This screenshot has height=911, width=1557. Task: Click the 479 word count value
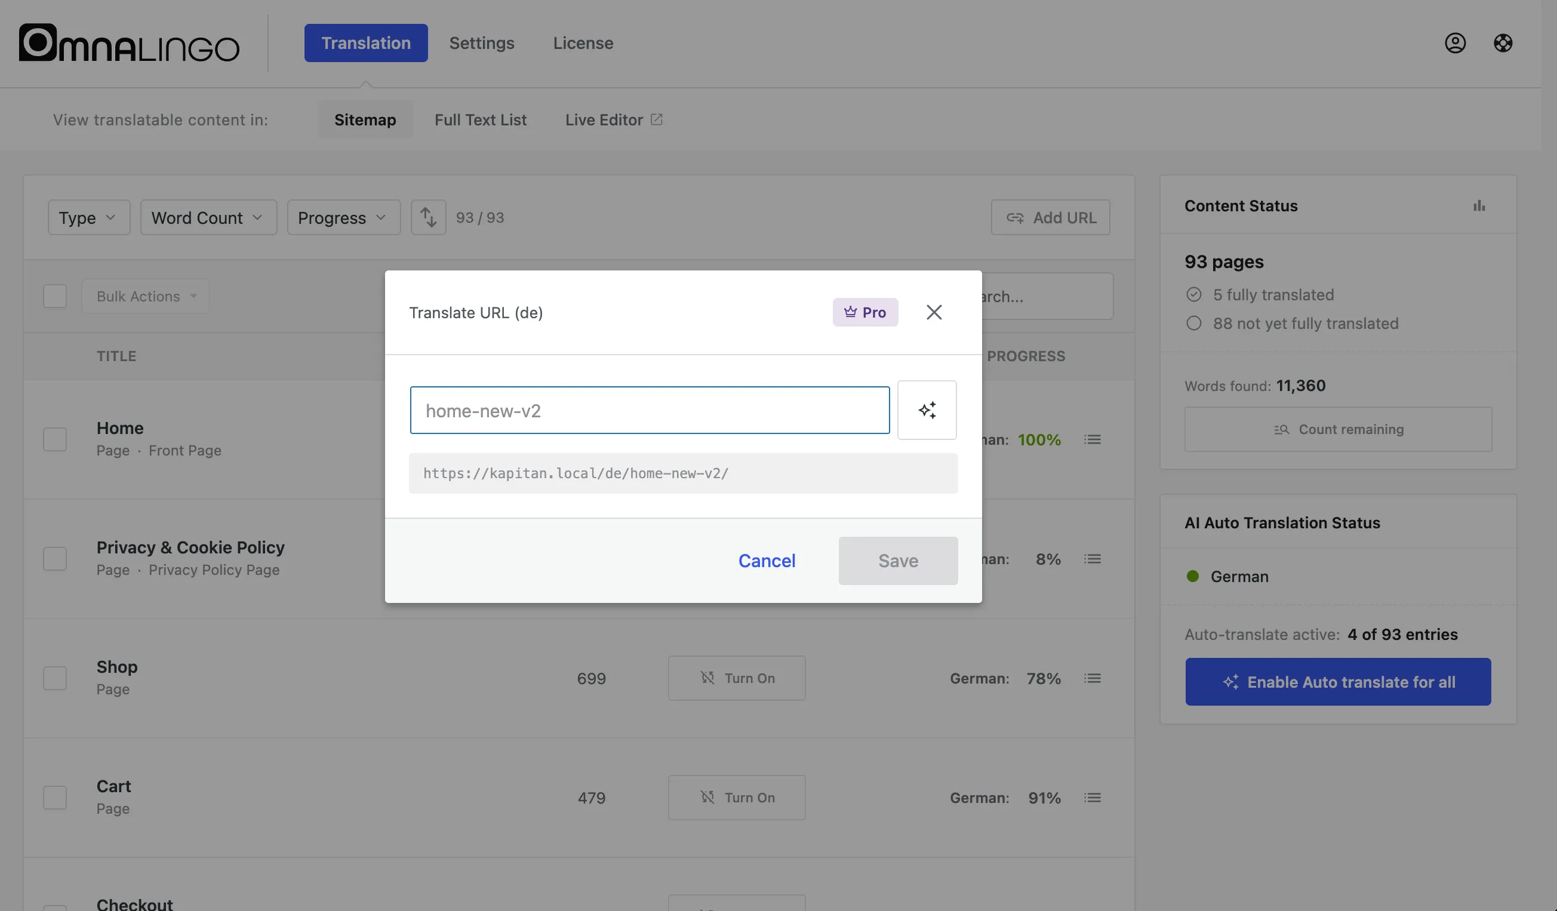pos(591,798)
